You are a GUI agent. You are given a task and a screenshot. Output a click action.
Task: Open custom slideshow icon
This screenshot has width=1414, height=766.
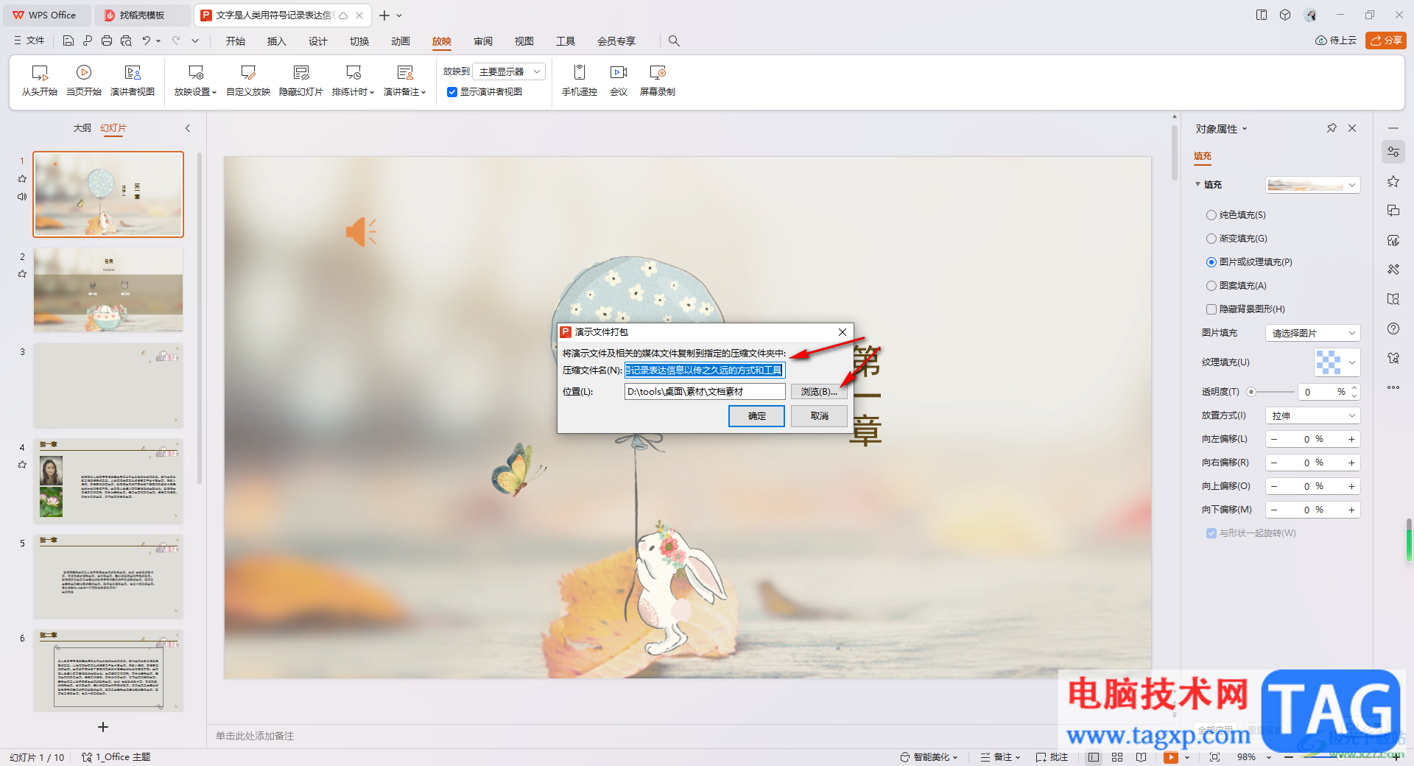pos(248,72)
